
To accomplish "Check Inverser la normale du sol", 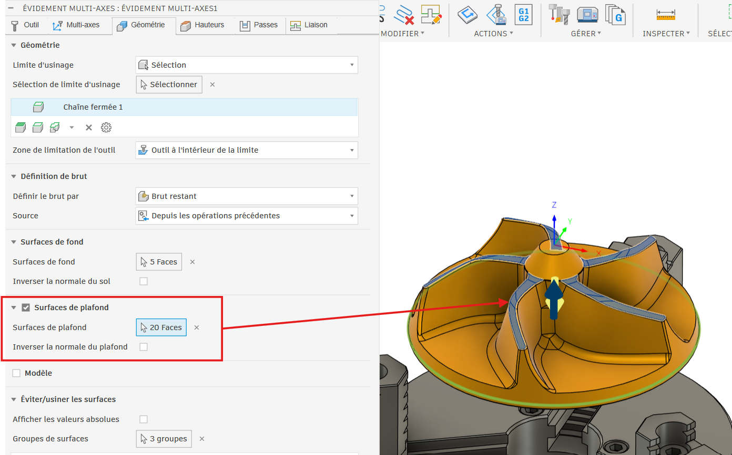I will [x=144, y=281].
